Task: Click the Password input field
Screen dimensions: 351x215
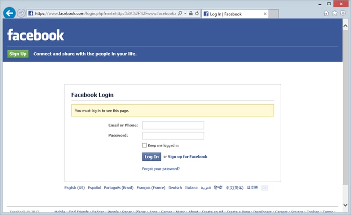Action: 173,136
